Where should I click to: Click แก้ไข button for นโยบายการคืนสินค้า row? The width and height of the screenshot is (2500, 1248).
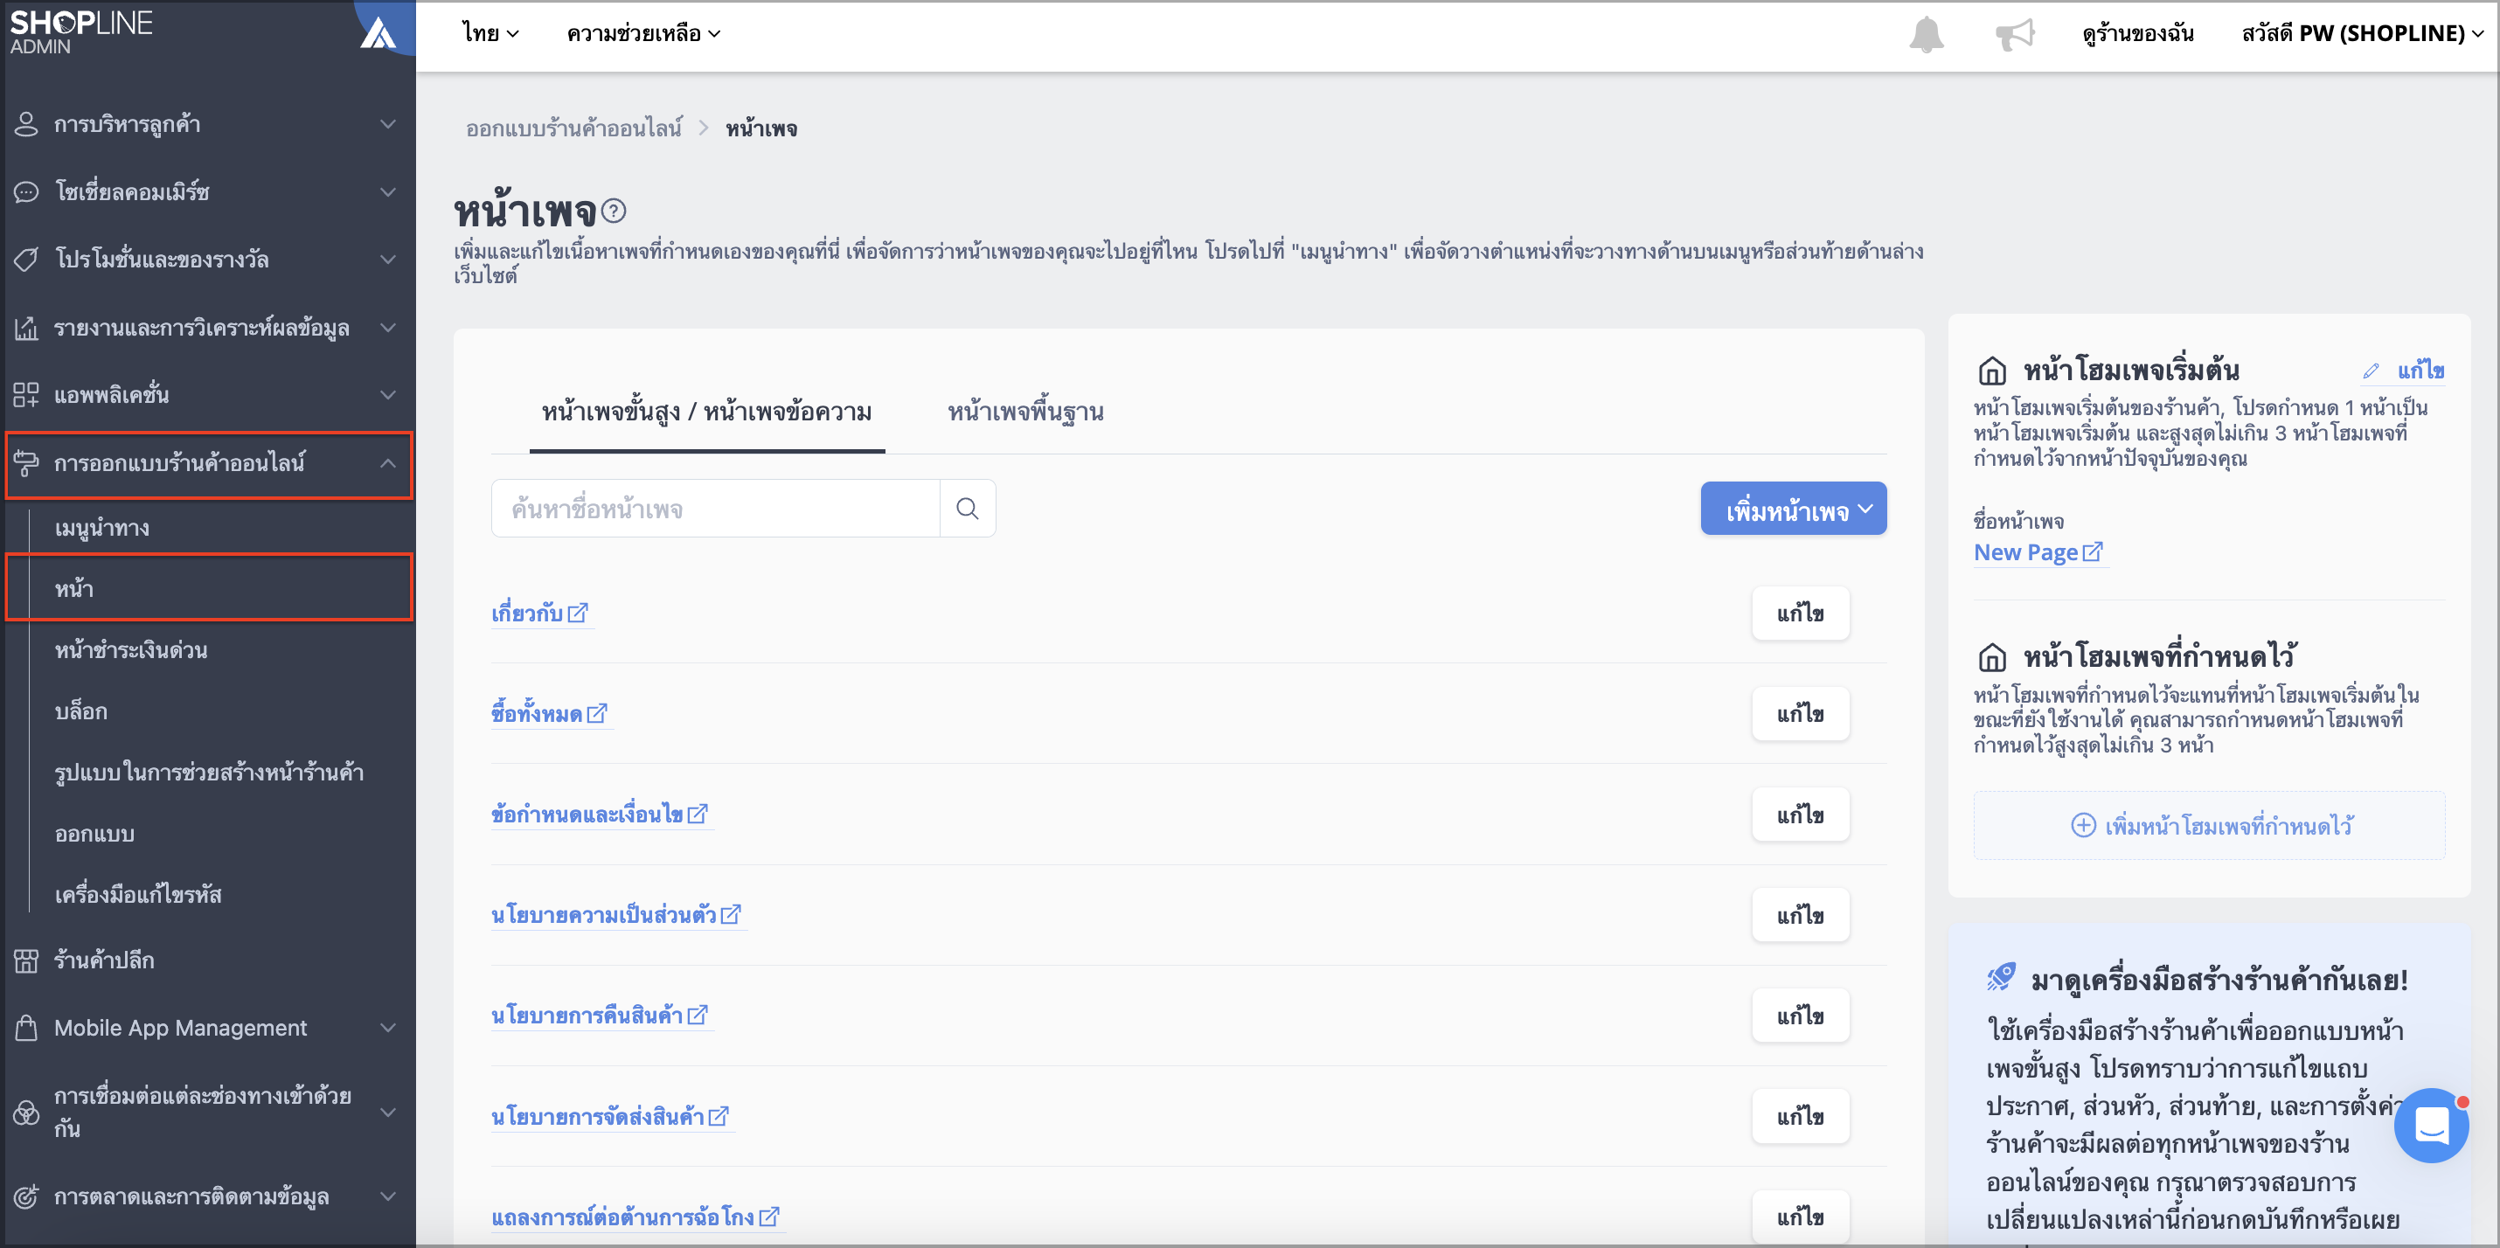1801,1016
